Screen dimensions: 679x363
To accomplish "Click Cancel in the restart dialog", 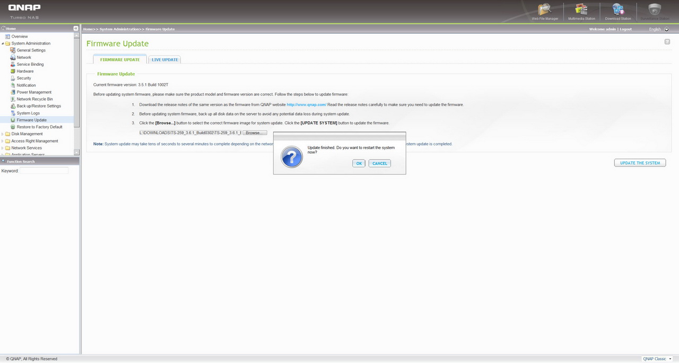I will (380, 163).
